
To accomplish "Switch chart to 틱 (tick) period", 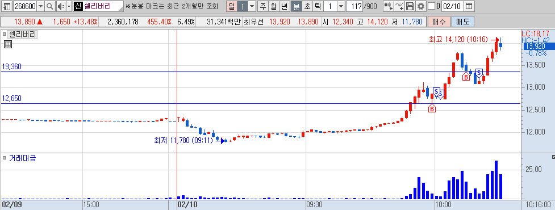I will tap(318, 6).
